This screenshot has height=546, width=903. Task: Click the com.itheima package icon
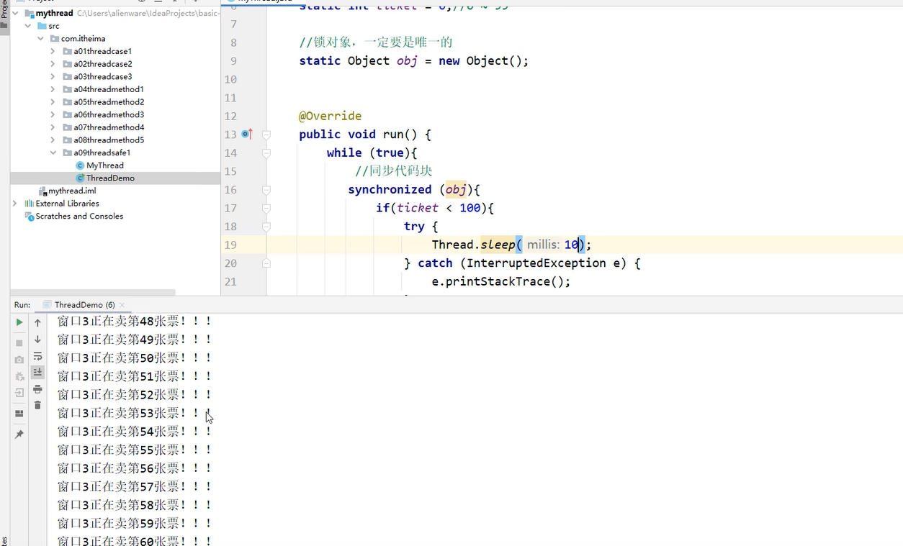tap(55, 39)
